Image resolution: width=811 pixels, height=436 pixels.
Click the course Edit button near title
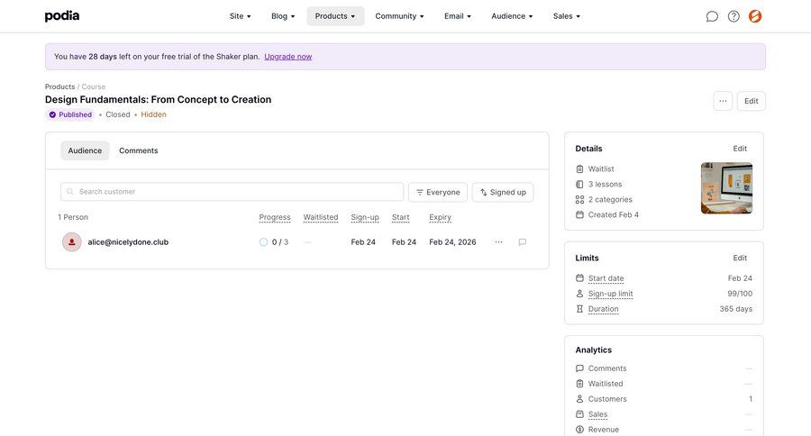click(x=751, y=101)
